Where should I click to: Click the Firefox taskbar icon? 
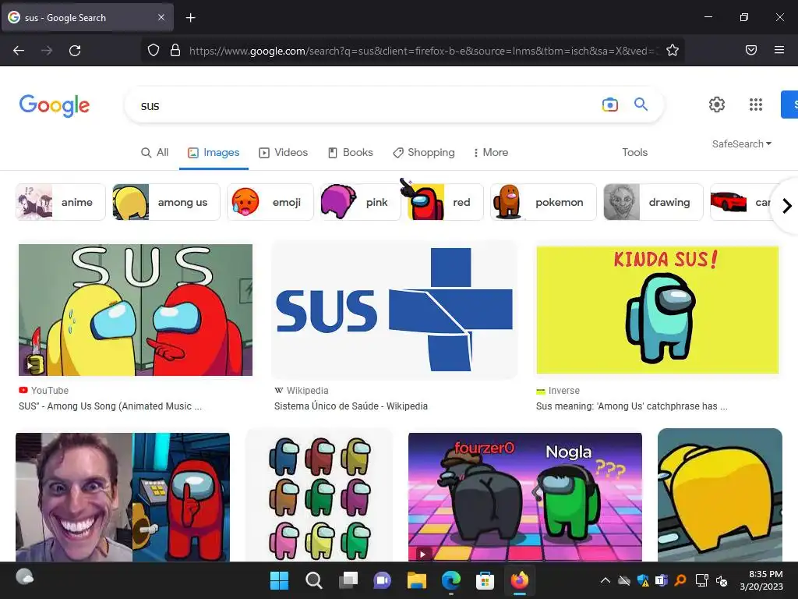pyautogui.click(x=520, y=580)
